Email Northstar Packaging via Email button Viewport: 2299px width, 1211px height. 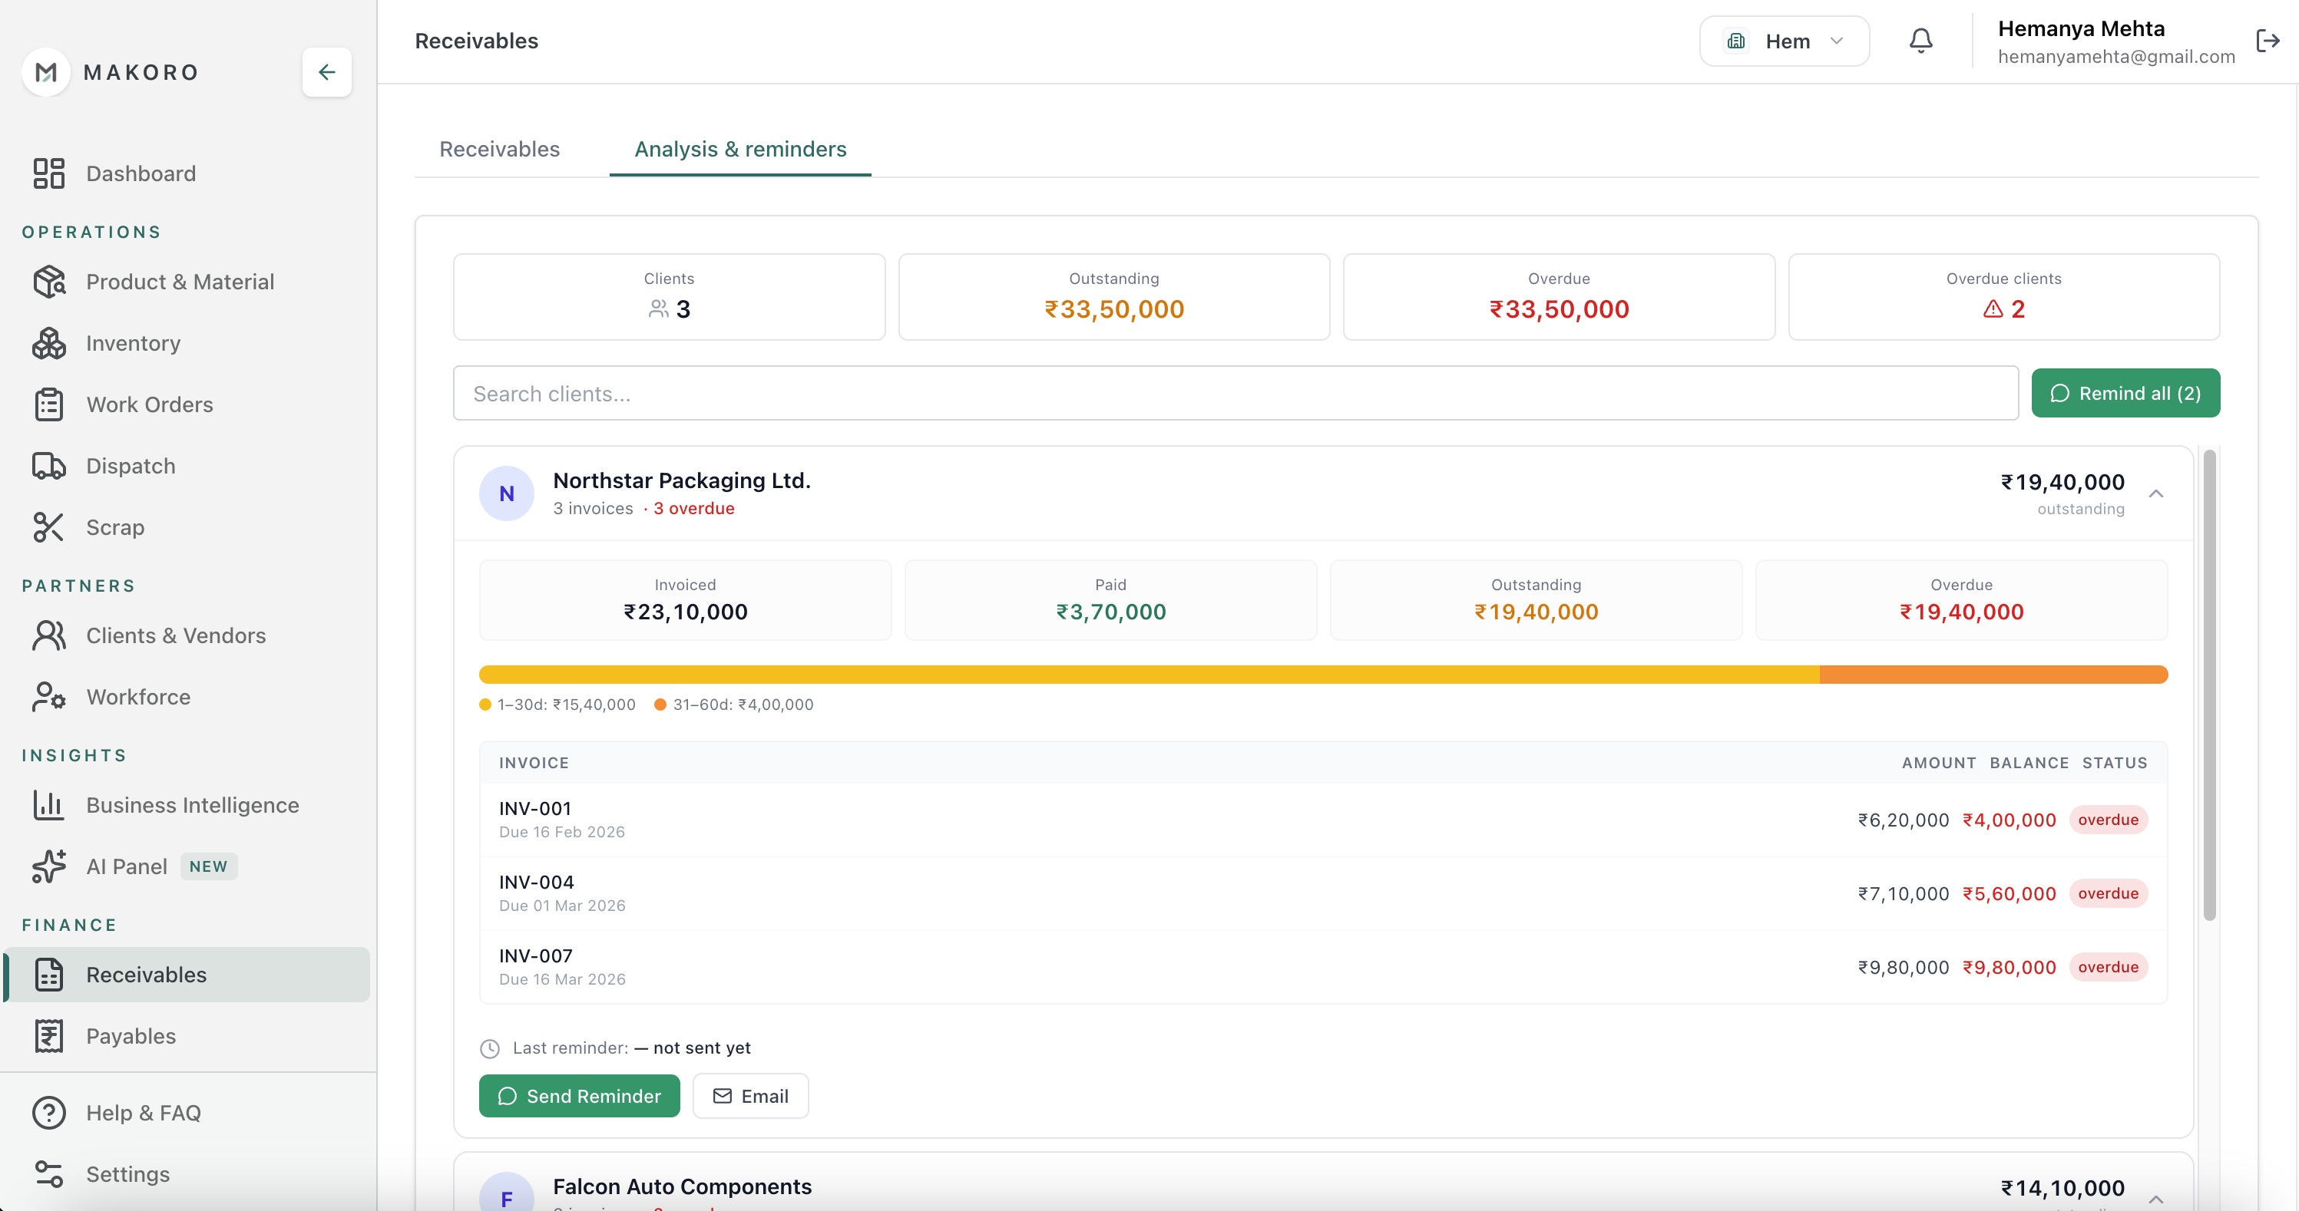coord(750,1096)
